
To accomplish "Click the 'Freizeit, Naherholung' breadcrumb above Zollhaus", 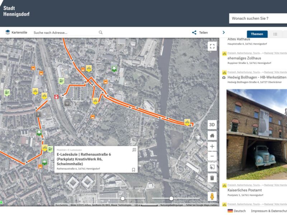I will [245, 53].
